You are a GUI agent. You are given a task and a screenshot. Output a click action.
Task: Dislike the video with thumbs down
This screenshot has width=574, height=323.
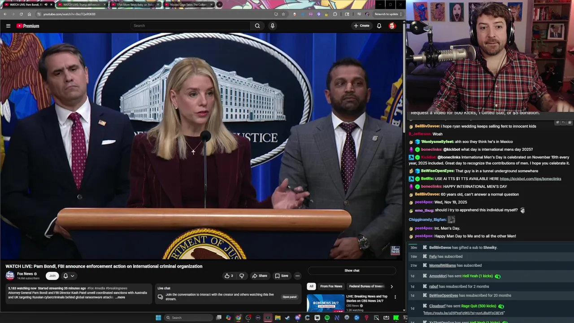pyautogui.click(x=242, y=275)
